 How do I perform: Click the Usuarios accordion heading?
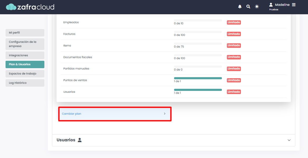coord(66,140)
